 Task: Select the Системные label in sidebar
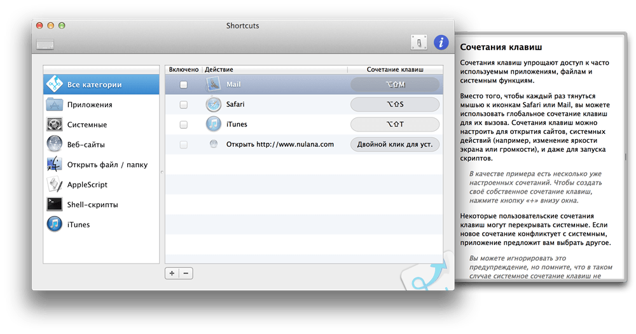pos(87,124)
